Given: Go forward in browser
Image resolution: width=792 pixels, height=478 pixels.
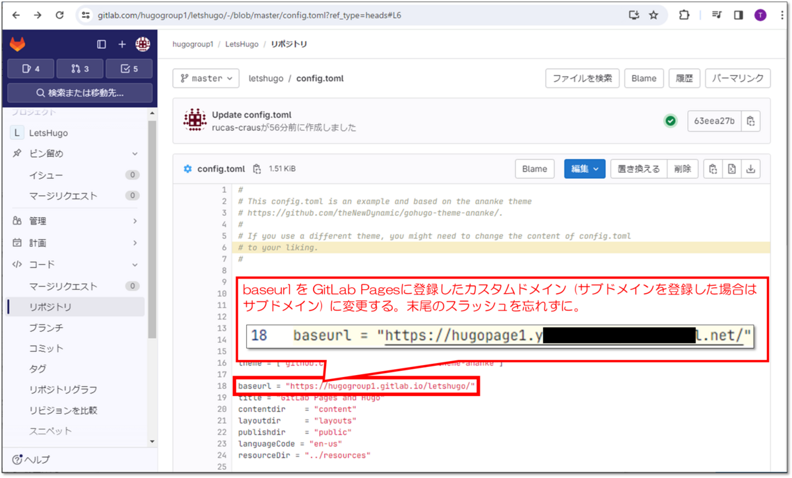Looking at the screenshot, I should (x=38, y=15).
